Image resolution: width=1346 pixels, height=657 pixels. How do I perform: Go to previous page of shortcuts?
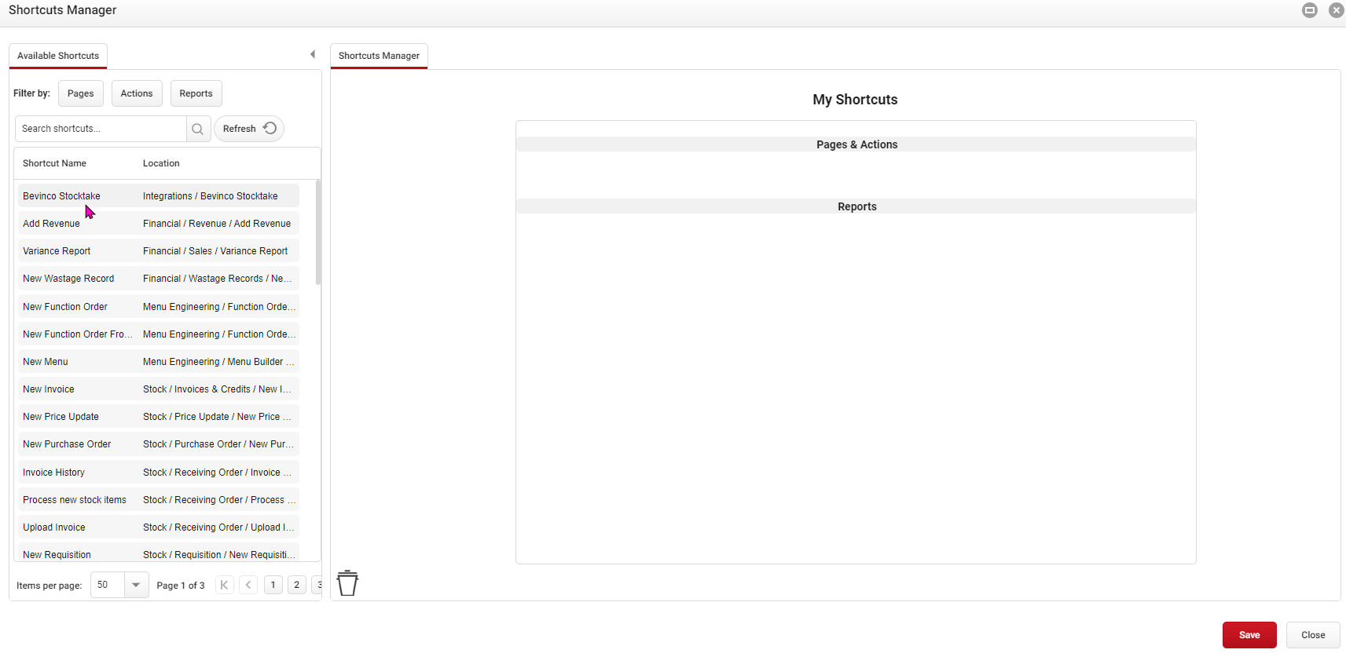[248, 585]
